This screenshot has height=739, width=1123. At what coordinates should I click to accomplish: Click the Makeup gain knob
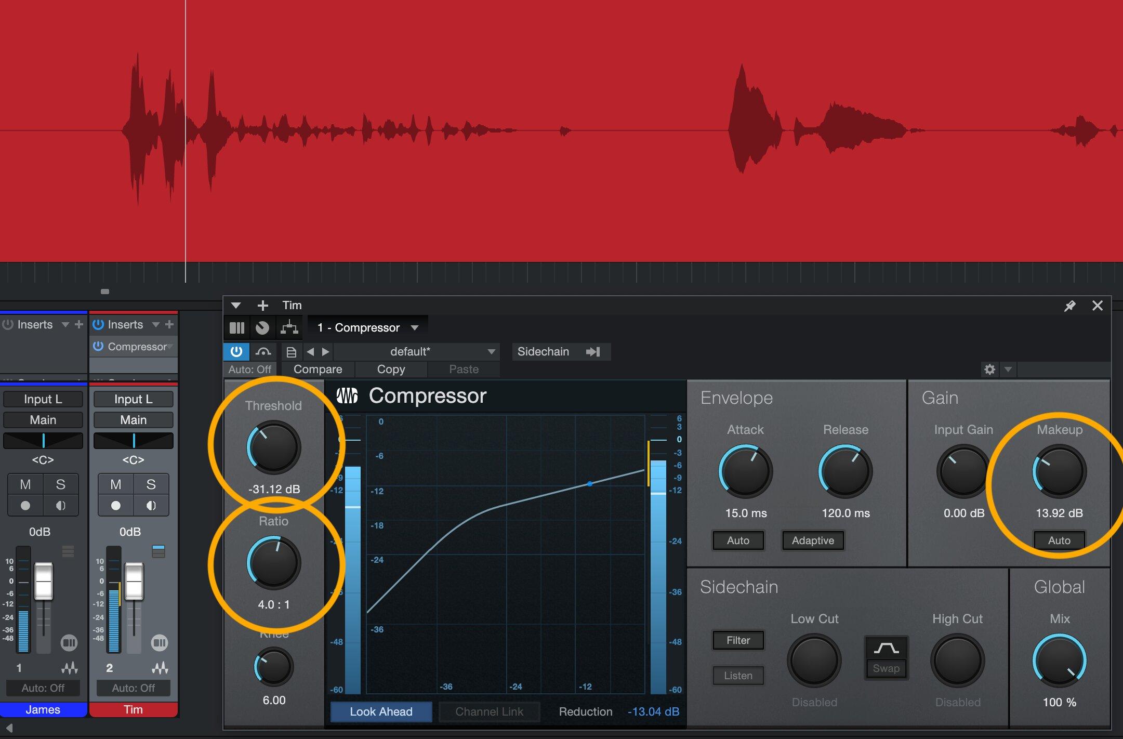click(1059, 471)
